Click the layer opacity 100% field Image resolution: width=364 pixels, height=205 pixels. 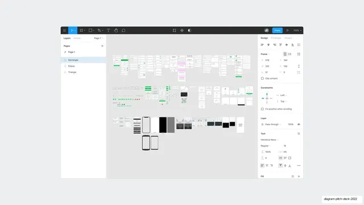pos(291,124)
